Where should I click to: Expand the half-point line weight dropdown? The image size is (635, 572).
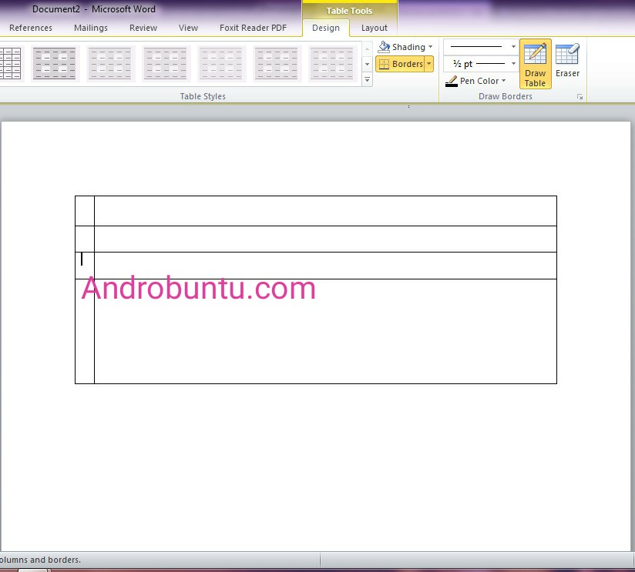512,64
